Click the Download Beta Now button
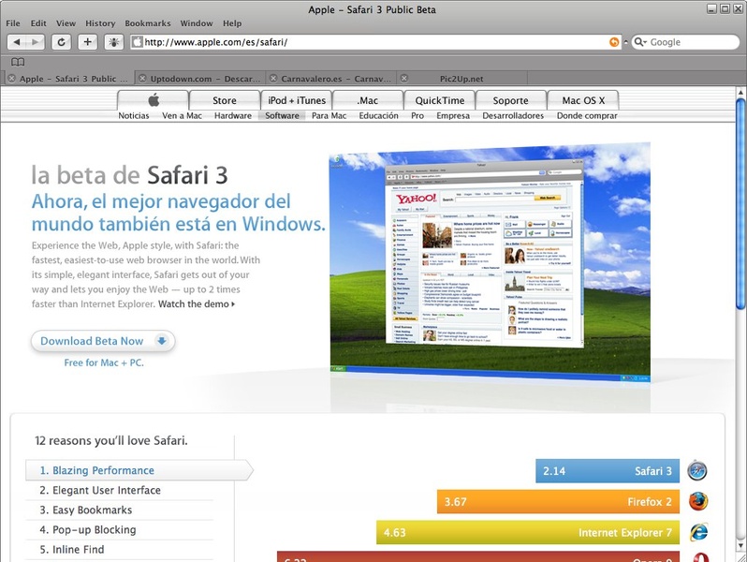This screenshot has width=747, height=562. (103, 341)
